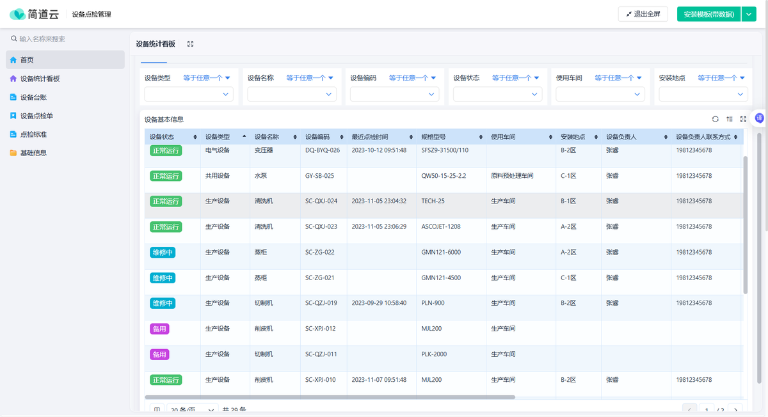Click the fullscreen icon beside 设备统计看板 title
This screenshot has height=417, width=768.
coord(190,44)
